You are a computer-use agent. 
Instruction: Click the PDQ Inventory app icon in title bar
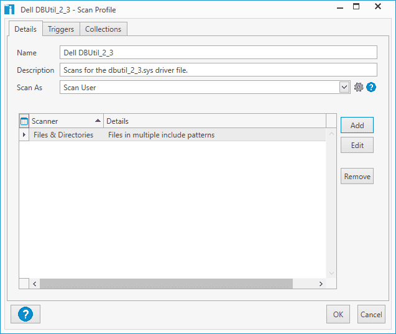click(9, 9)
